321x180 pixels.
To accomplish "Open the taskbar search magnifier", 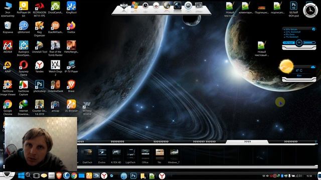I will point(28,175).
